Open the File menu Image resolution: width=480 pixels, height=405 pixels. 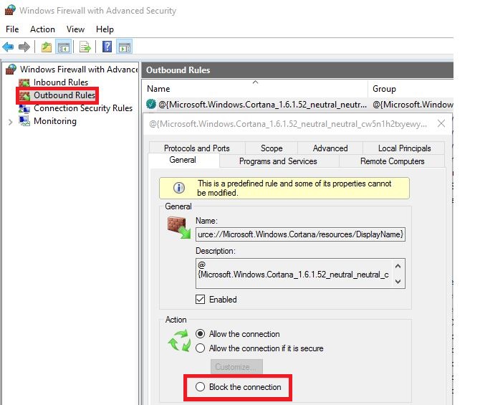(12, 29)
